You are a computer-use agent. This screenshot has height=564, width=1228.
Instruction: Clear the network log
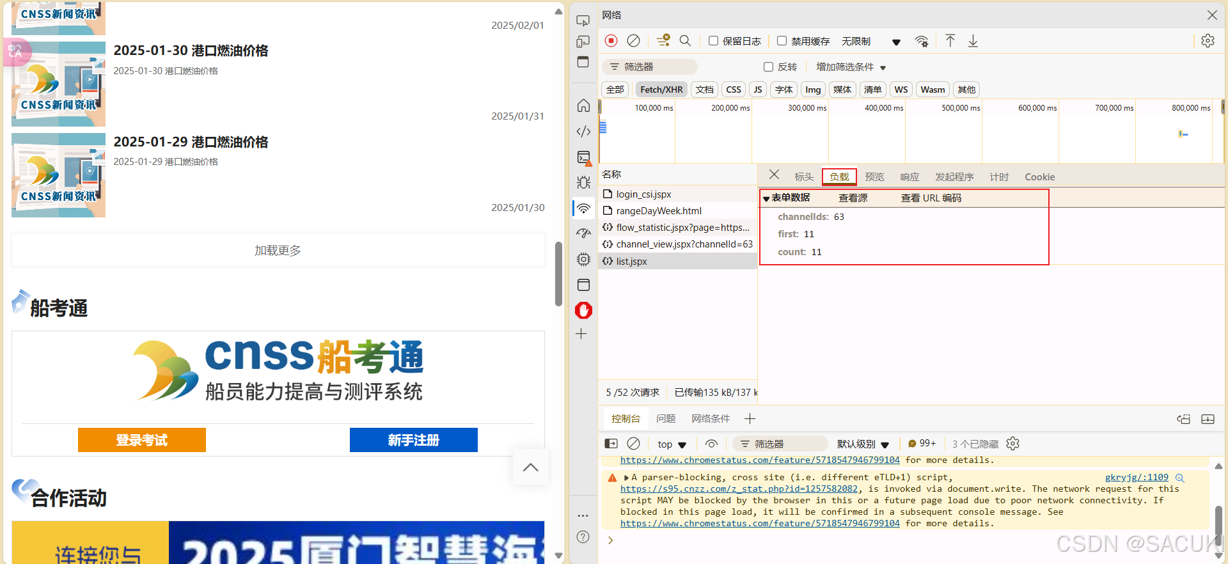[x=633, y=41]
